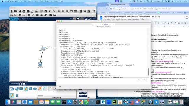Switch to Logical workspace view
Screen dimensions: 189x106
[14, 19]
